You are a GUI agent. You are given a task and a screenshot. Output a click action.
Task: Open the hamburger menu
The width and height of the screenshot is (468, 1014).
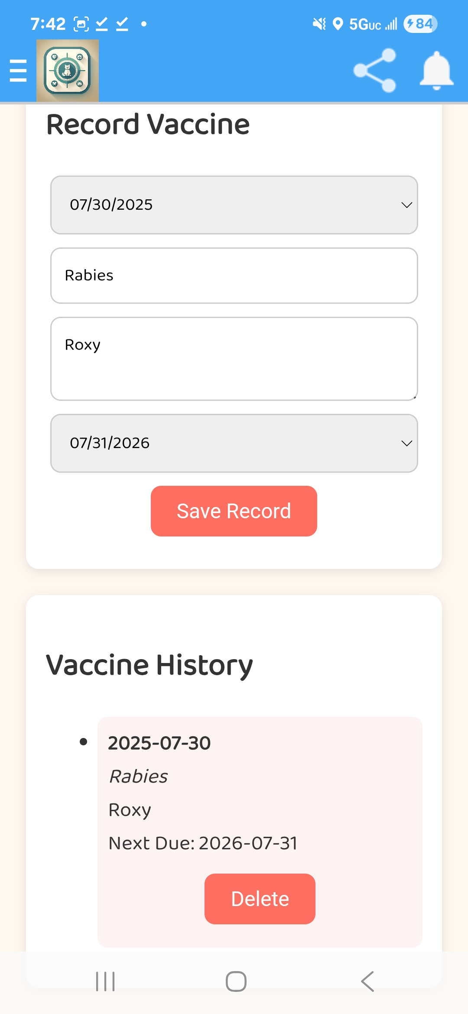coord(18,71)
